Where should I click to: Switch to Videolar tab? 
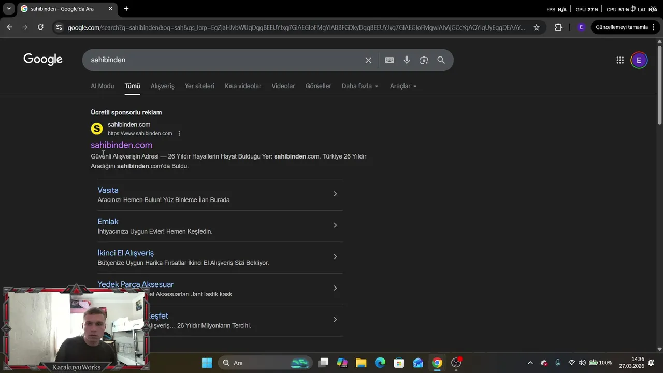click(283, 86)
